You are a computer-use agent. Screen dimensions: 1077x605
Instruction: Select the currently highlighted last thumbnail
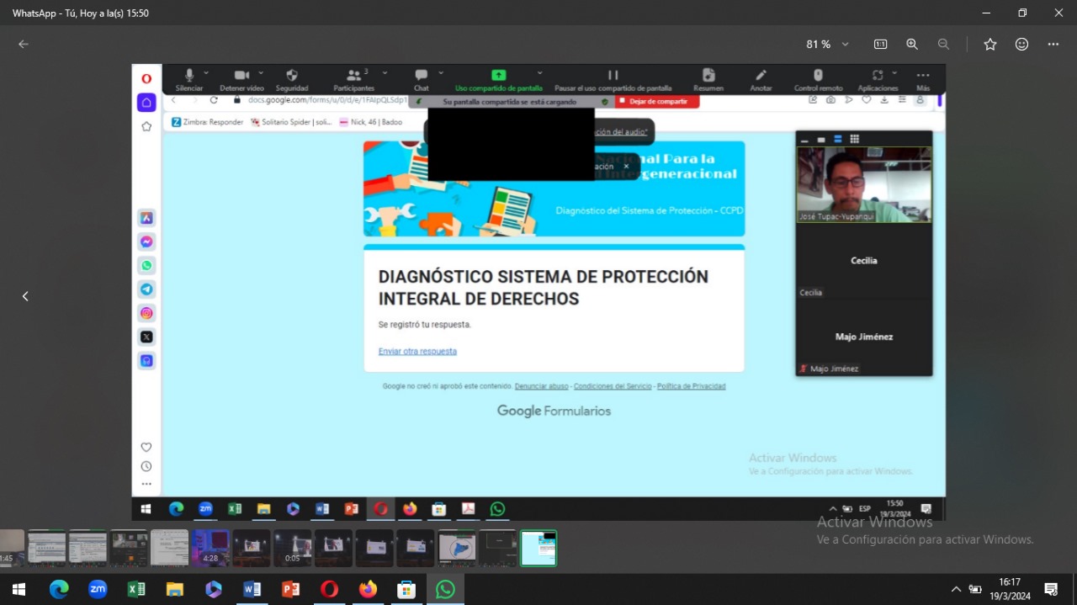tap(538, 548)
